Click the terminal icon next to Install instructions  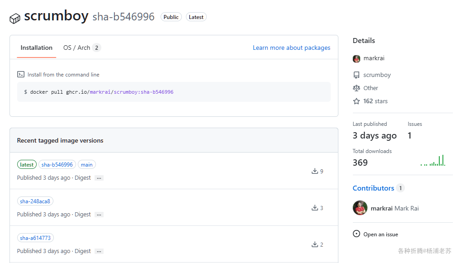point(20,75)
